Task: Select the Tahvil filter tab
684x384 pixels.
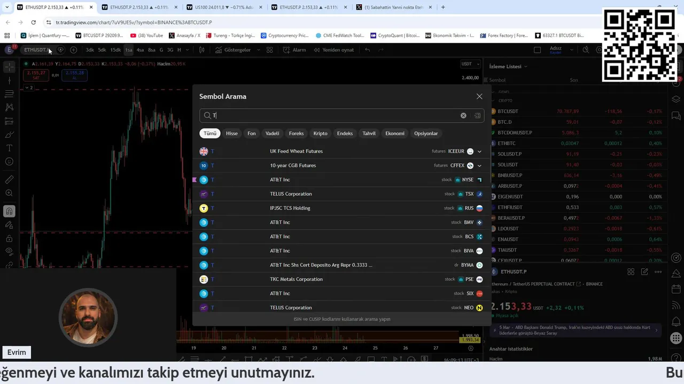Action: point(369,133)
